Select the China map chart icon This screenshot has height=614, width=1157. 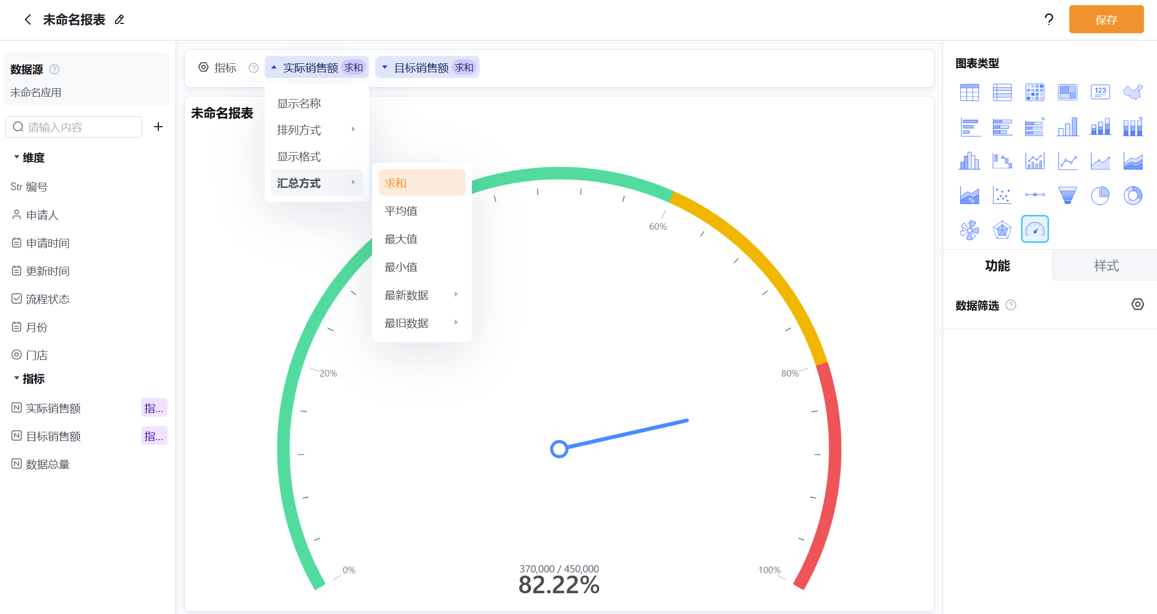(x=1133, y=92)
